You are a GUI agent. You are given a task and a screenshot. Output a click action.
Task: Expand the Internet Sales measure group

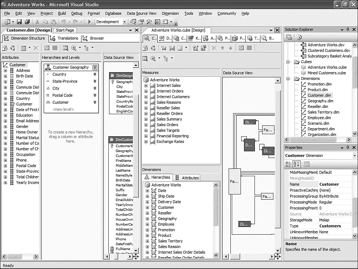146,85
